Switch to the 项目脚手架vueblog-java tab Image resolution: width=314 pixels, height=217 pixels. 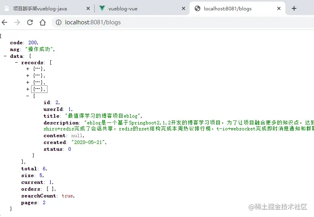tap(47, 8)
